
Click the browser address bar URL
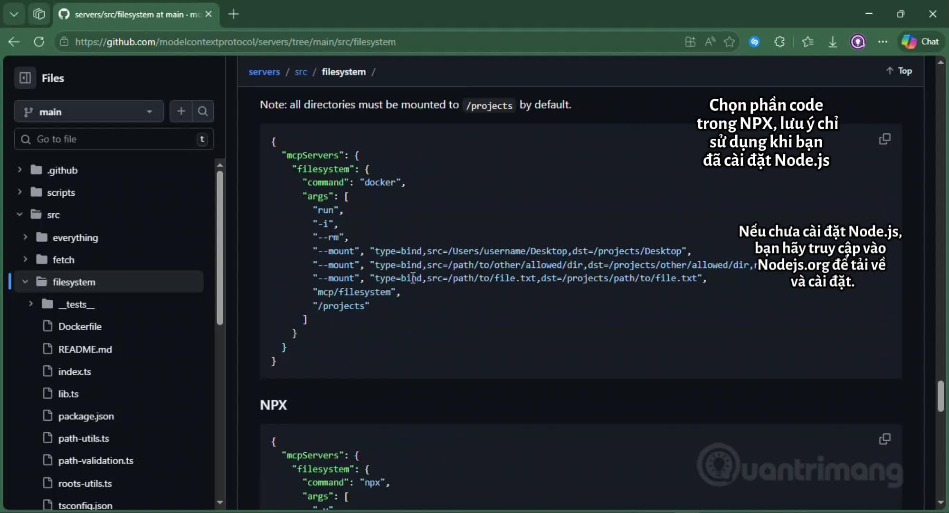[x=235, y=42]
